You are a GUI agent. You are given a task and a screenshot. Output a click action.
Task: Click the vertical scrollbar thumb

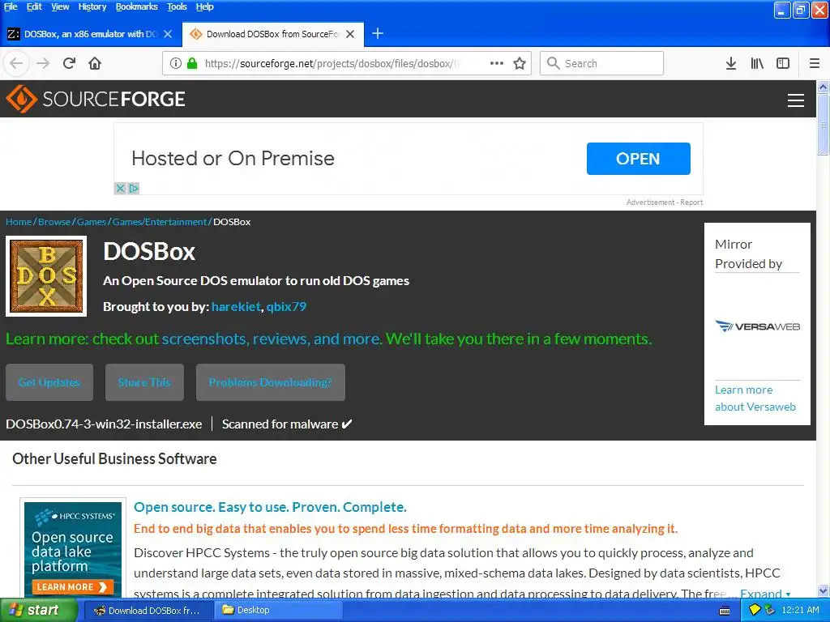coord(824,125)
